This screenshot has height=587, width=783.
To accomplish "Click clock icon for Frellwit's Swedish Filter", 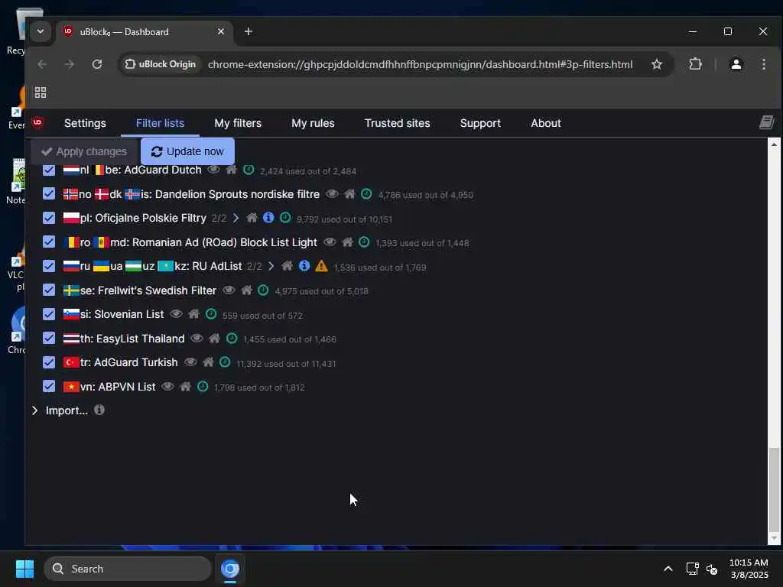I will pyautogui.click(x=263, y=290).
